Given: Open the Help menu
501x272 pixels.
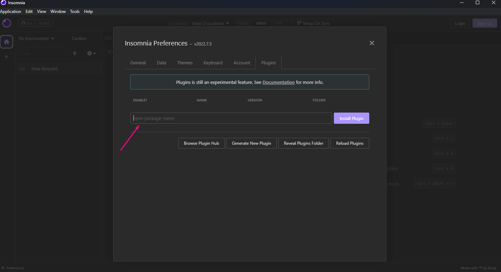Looking at the screenshot, I should coord(89,12).
